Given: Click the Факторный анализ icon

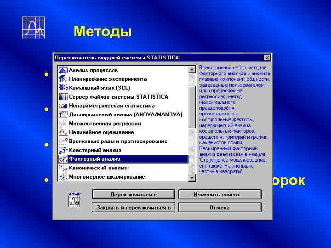Looking at the screenshot, I should (63, 159).
